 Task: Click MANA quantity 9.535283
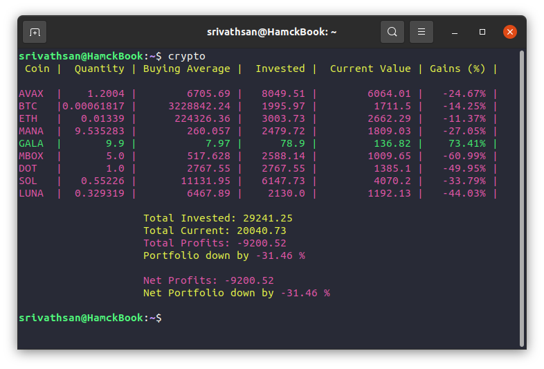point(100,132)
